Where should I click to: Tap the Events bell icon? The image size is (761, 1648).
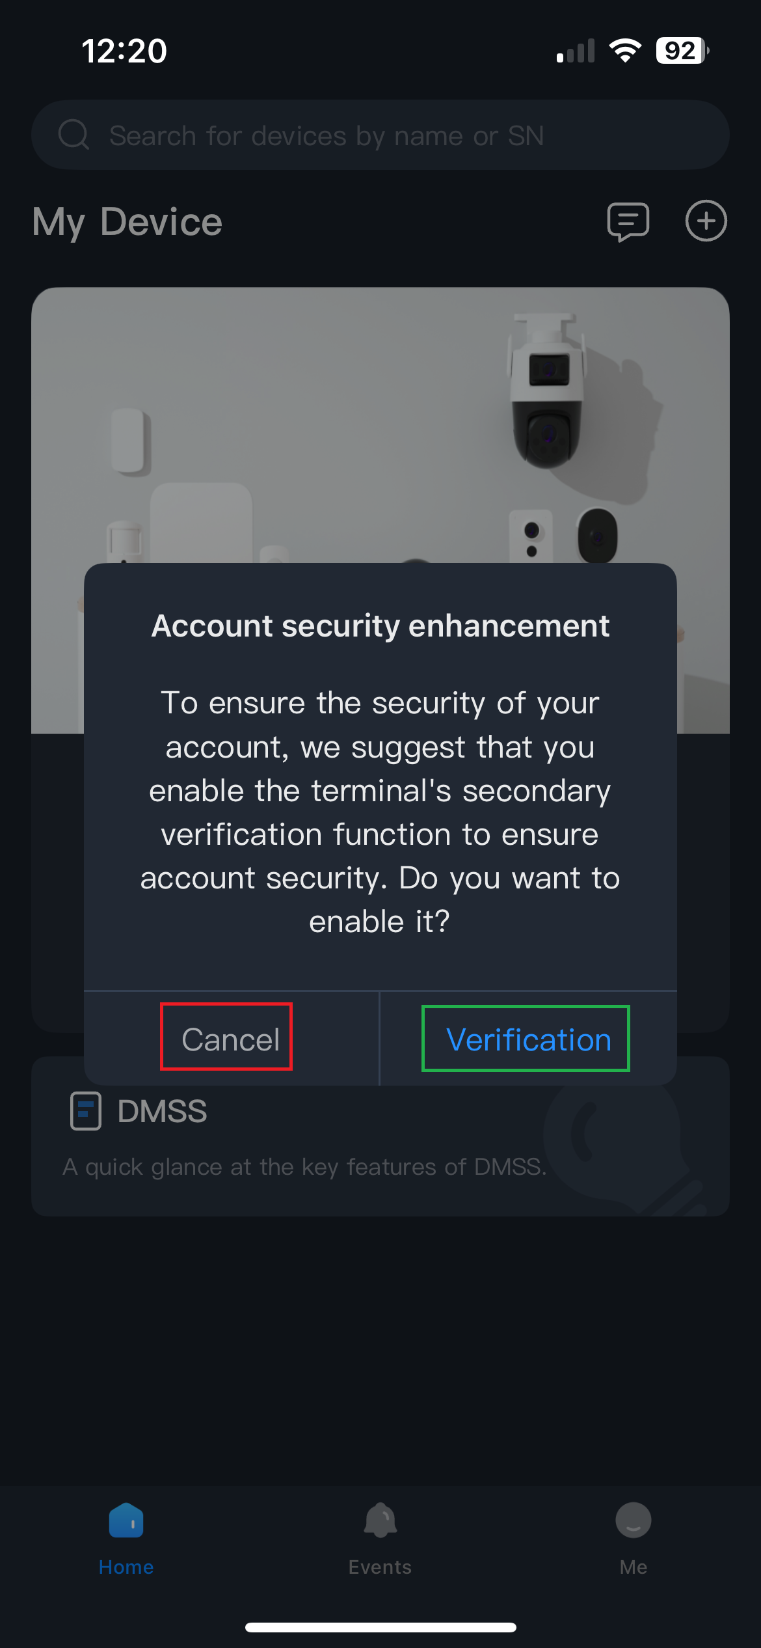380,1520
